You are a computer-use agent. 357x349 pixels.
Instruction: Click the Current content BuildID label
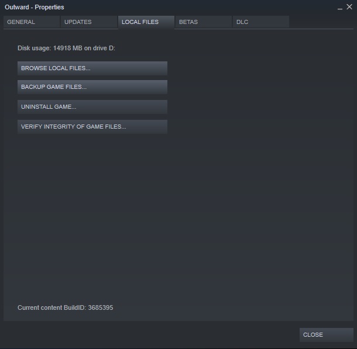(52, 307)
